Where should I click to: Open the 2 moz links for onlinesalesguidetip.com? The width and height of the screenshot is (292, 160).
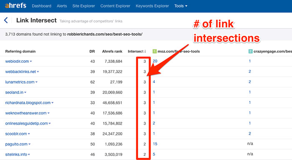pos(154,123)
